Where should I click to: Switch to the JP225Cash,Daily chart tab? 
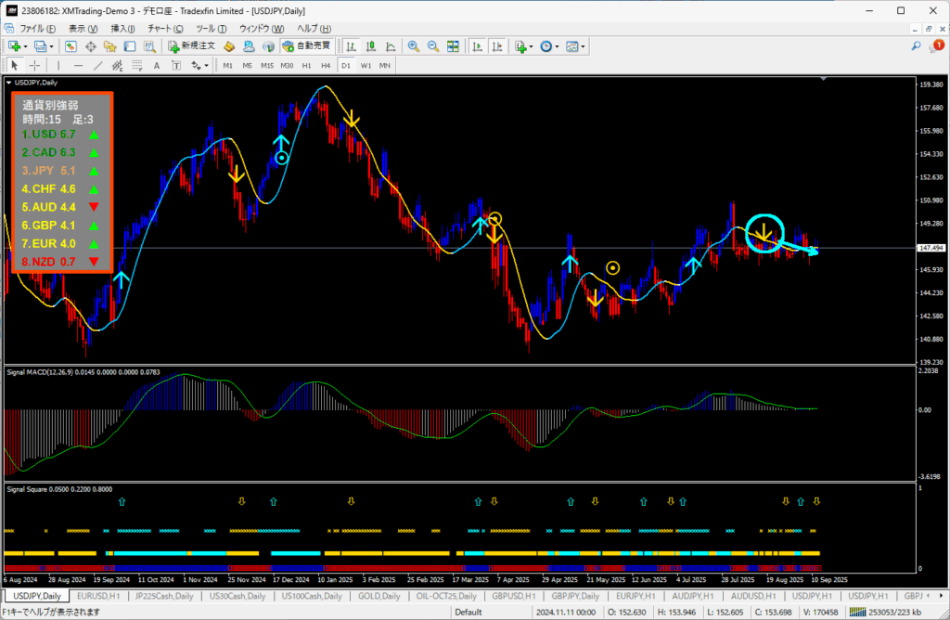[x=164, y=596]
